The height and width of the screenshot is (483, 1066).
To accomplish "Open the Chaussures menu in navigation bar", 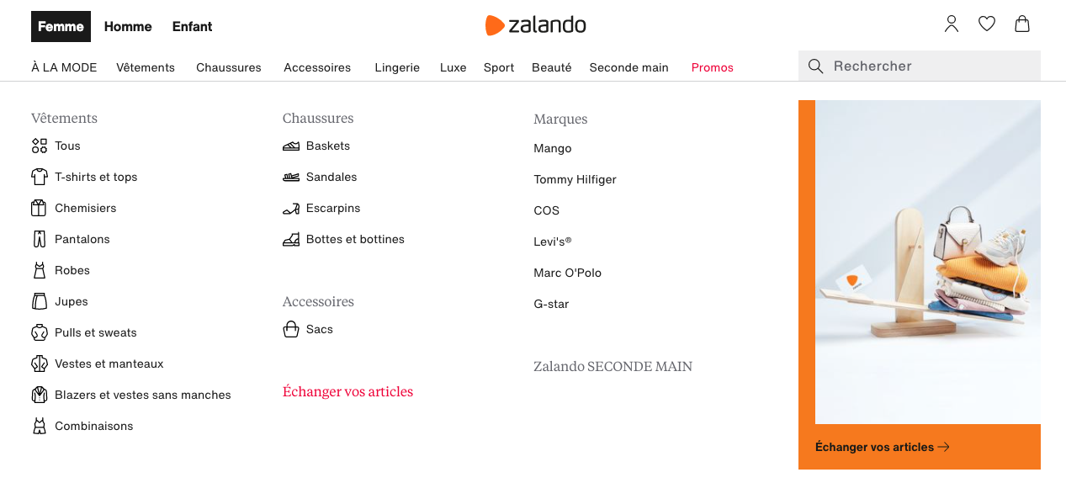I will tap(229, 67).
